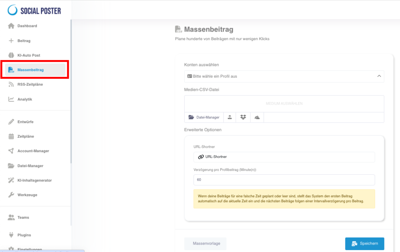
Task: Click the 'Erweiterte Optionen' label
Action: (203, 130)
